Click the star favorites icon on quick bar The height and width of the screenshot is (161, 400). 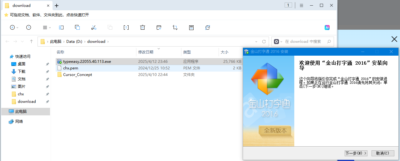(6, 15)
